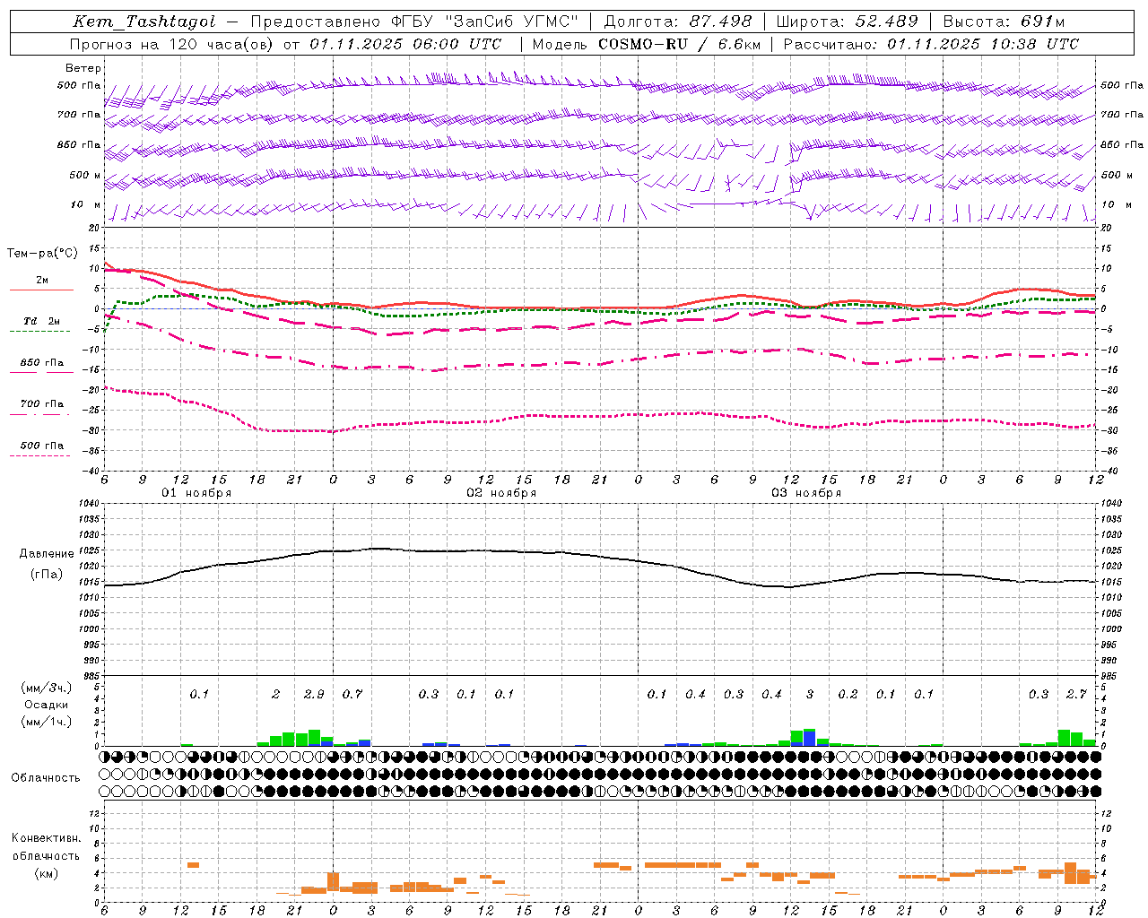Select the forecast start 01.11.2025 06:00 UTC
The height and width of the screenshot is (918, 1148).
(x=405, y=43)
